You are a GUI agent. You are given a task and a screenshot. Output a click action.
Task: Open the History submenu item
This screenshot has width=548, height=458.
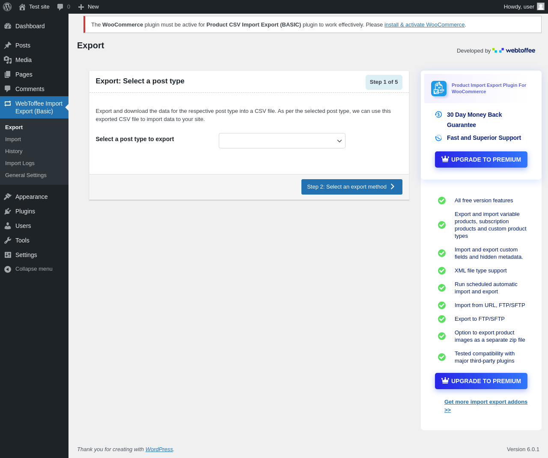(34, 151)
